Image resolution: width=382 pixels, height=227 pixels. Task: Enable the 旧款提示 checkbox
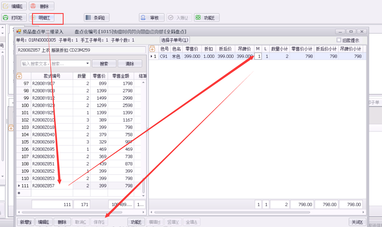339,40
